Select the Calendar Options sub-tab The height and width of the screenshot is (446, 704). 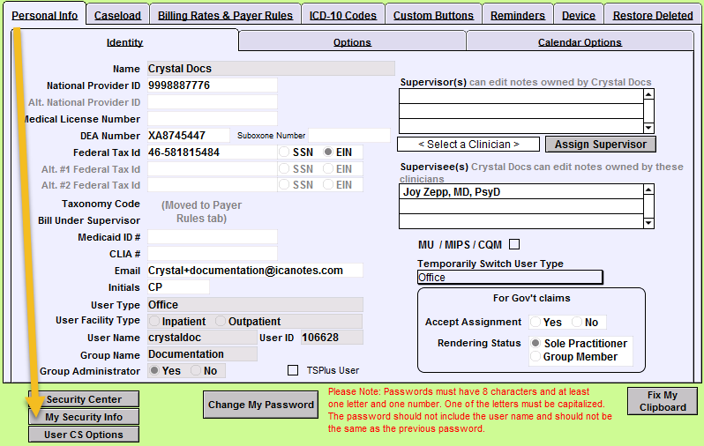click(x=580, y=42)
